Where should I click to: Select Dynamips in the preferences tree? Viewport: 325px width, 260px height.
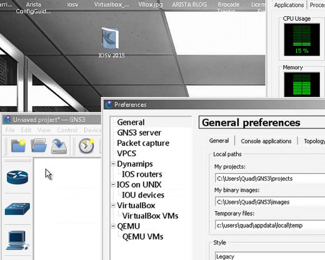(x=135, y=164)
